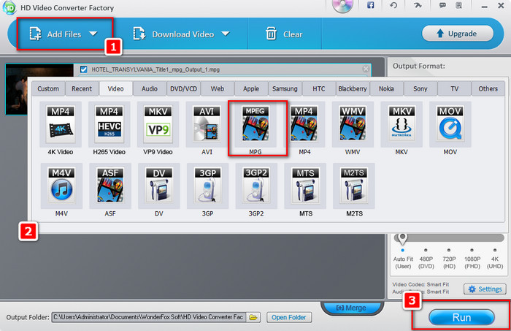The width and height of the screenshot is (511, 331).
Task: Select the MOV QuickTime format
Action: pyautogui.click(x=450, y=124)
